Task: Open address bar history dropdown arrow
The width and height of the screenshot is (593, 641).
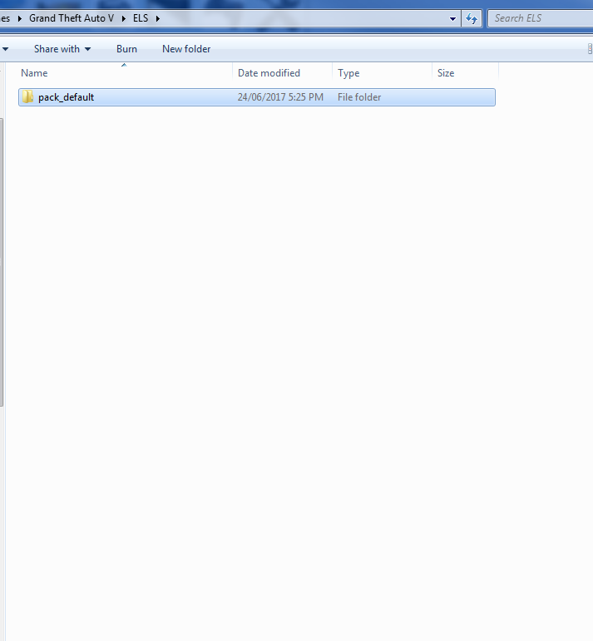Action: click(452, 19)
